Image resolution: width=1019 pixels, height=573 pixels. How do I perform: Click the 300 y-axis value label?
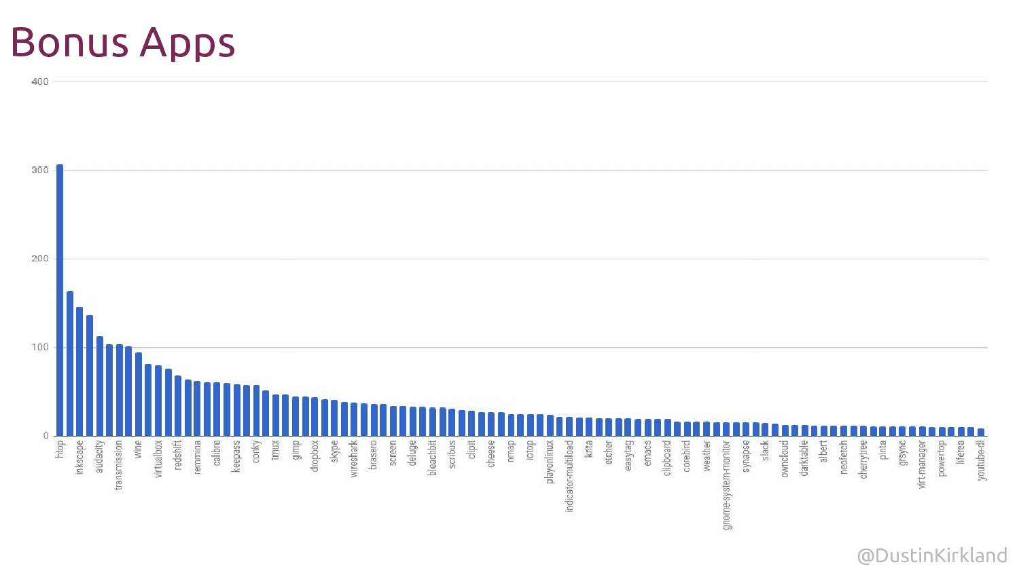click(x=40, y=170)
